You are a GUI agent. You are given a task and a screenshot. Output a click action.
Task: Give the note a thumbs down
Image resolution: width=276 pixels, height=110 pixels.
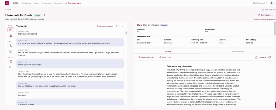270,57
